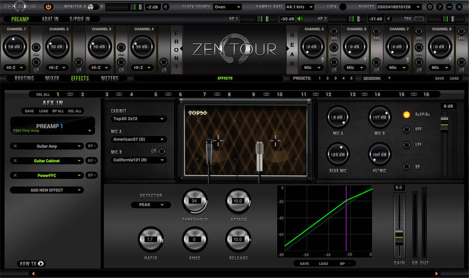Remove the Guitar Amp effect with X
The width and height of the screenshot is (469, 278).
pyautogui.click(x=15, y=146)
